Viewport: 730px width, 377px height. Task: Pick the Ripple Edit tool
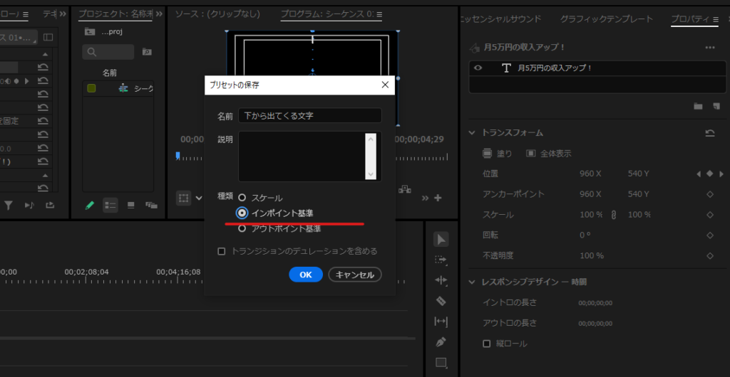point(441,280)
